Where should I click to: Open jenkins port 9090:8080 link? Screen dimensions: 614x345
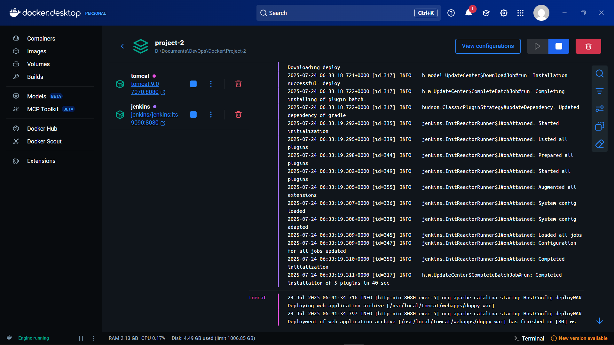point(148,123)
